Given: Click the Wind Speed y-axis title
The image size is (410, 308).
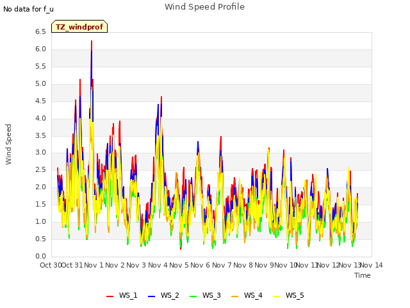Looking at the screenshot, I should tap(8, 144).
